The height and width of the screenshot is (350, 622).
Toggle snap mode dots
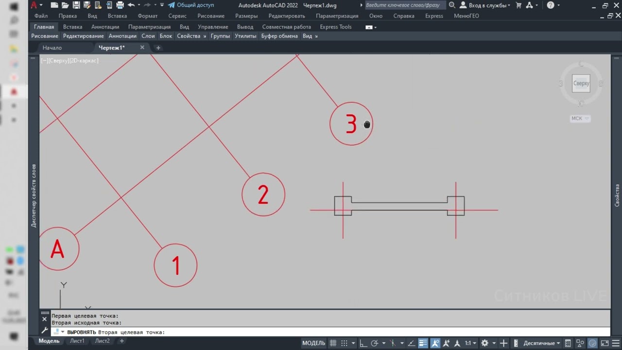click(x=344, y=343)
